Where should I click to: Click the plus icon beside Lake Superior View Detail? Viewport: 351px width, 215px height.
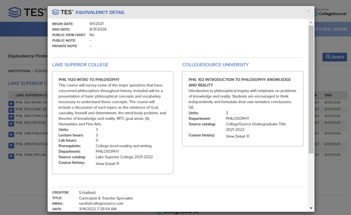pos(118,163)
